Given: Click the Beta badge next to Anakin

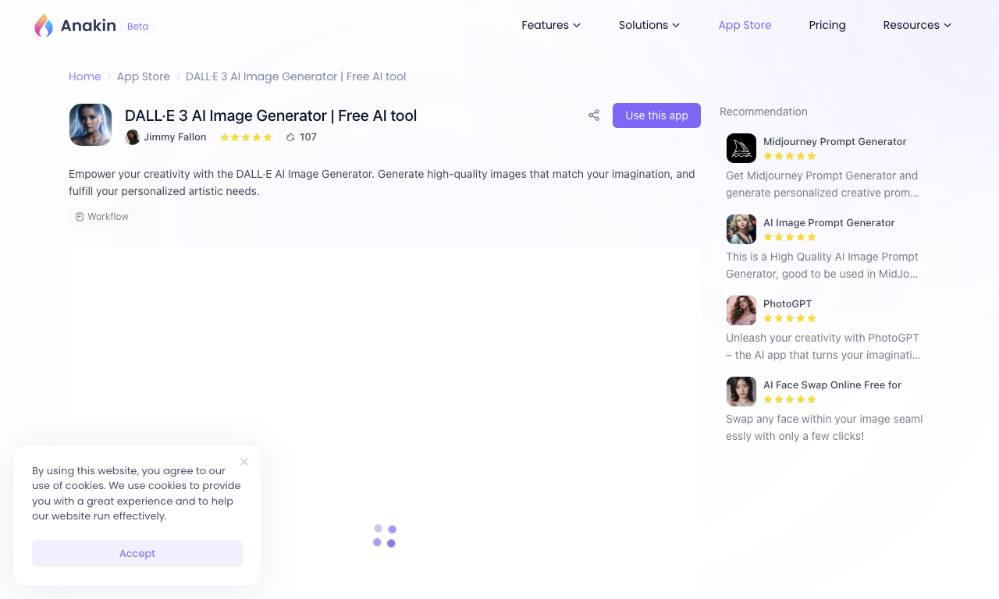Looking at the screenshot, I should coord(137,27).
